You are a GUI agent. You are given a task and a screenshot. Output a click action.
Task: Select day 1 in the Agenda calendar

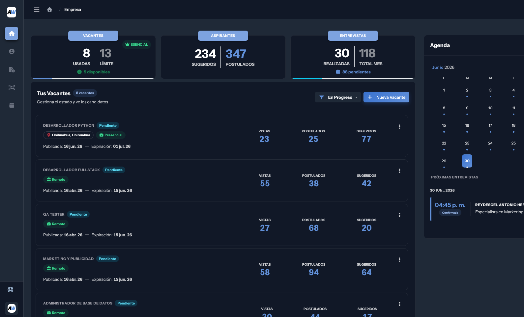[444, 90]
